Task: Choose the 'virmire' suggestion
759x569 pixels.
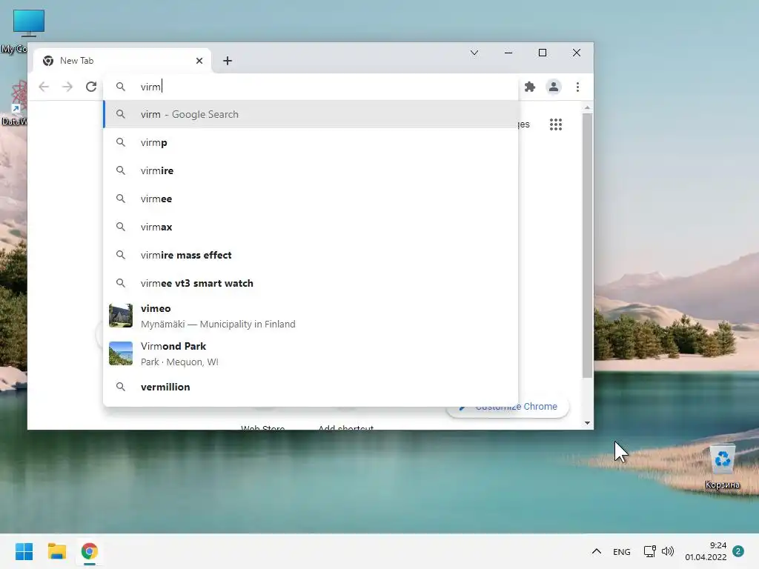Action: (x=311, y=170)
